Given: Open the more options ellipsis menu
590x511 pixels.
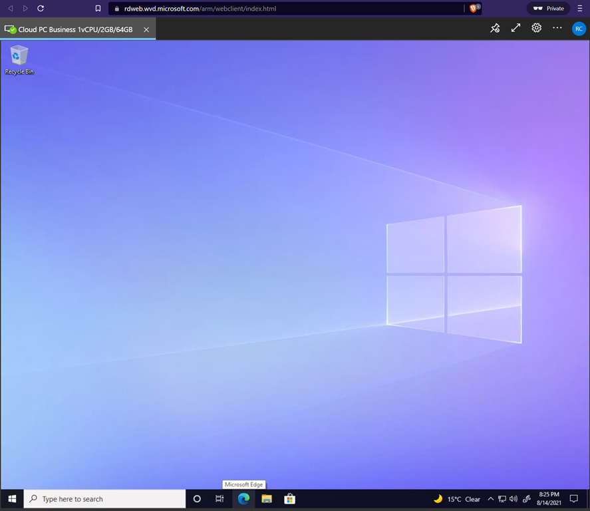Looking at the screenshot, I should pyautogui.click(x=557, y=29).
